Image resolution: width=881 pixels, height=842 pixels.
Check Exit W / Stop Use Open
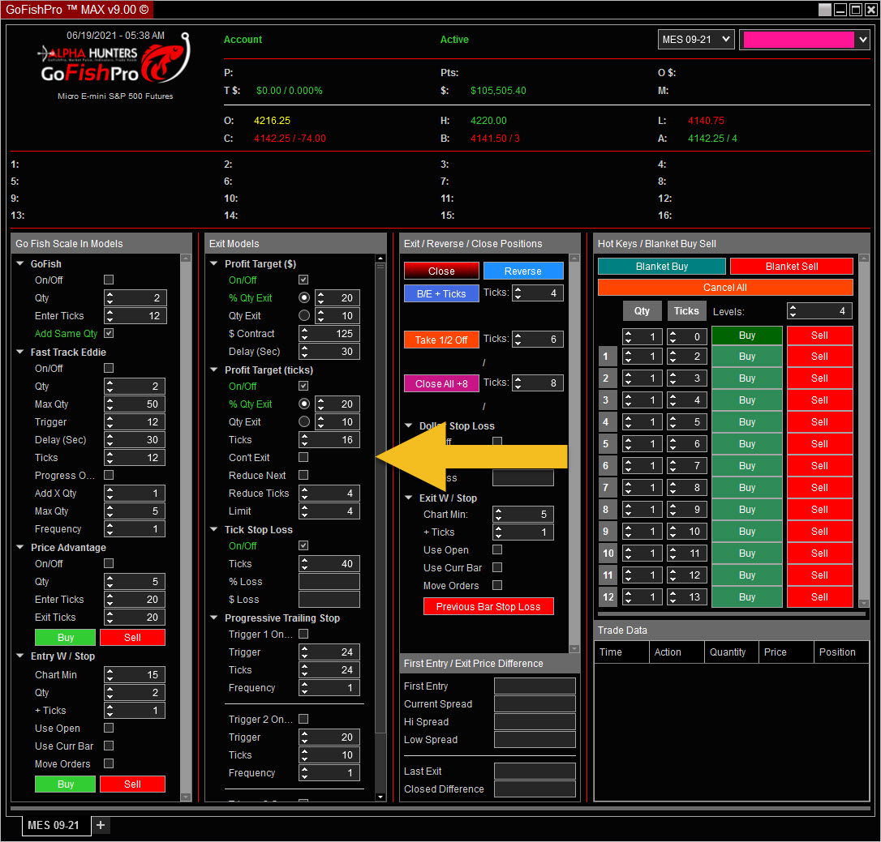pyautogui.click(x=497, y=549)
